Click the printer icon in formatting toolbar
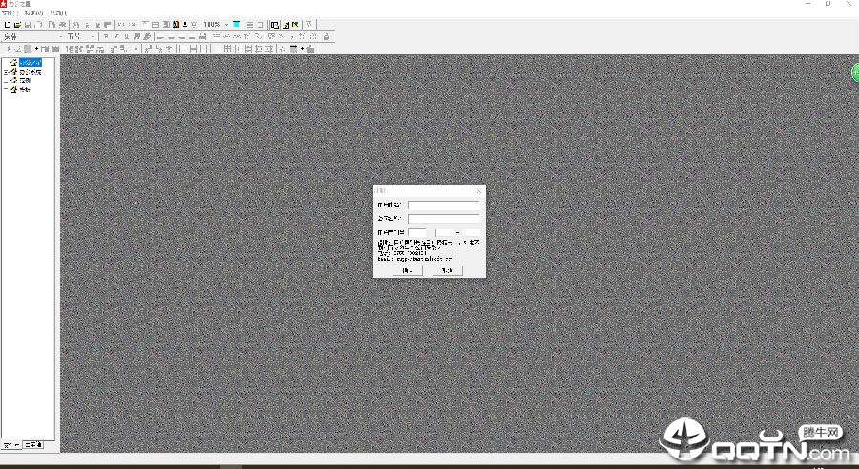This screenshot has width=859, height=469. pos(326,36)
